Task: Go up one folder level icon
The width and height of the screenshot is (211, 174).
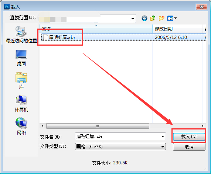Action: 153,18
